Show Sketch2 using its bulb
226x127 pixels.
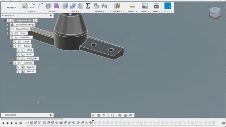pyautogui.click(x=18, y=71)
